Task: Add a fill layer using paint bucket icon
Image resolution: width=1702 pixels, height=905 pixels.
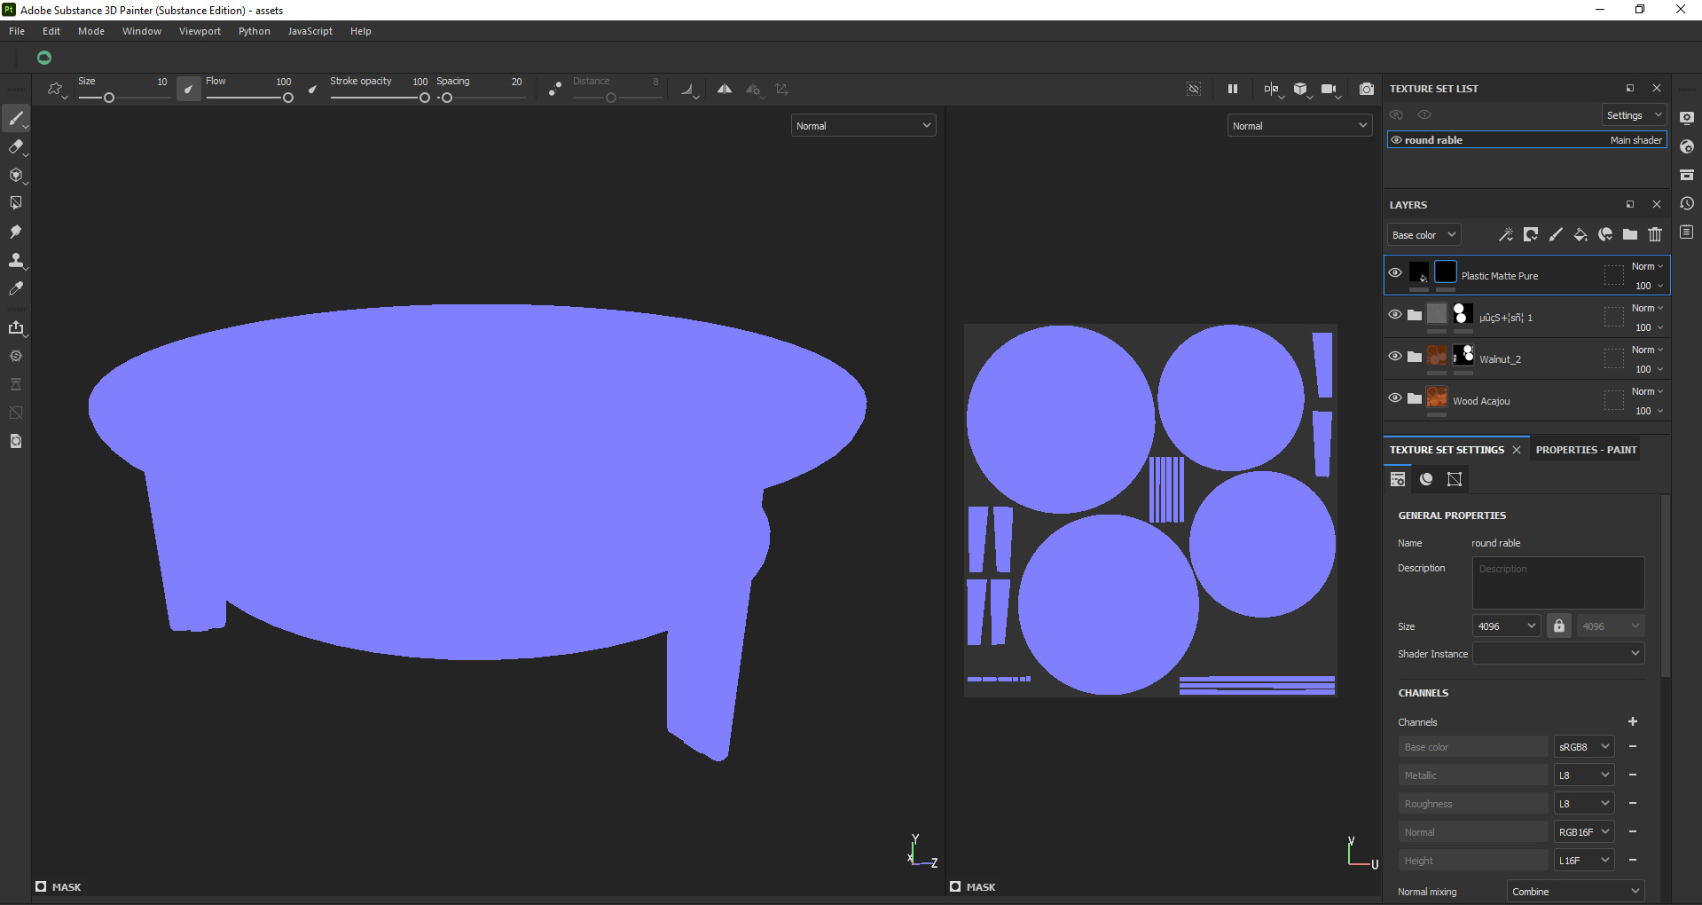Action: point(1580,234)
